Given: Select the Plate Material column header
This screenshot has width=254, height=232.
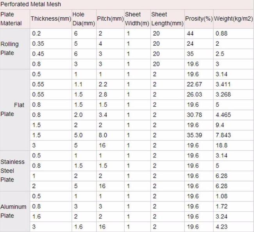Looking at the screenshot, I should [11, 19].
